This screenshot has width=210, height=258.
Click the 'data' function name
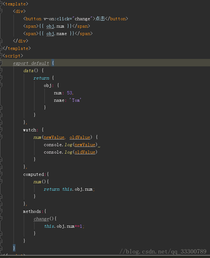tap(28, 71)
